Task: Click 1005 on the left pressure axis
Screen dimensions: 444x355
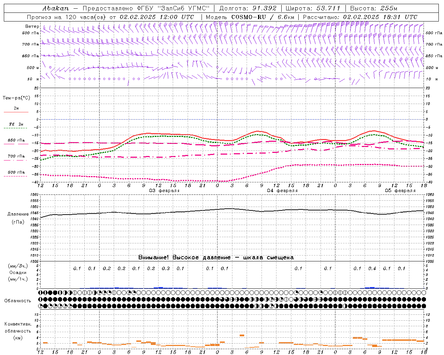Action: [x=35, y=261]
